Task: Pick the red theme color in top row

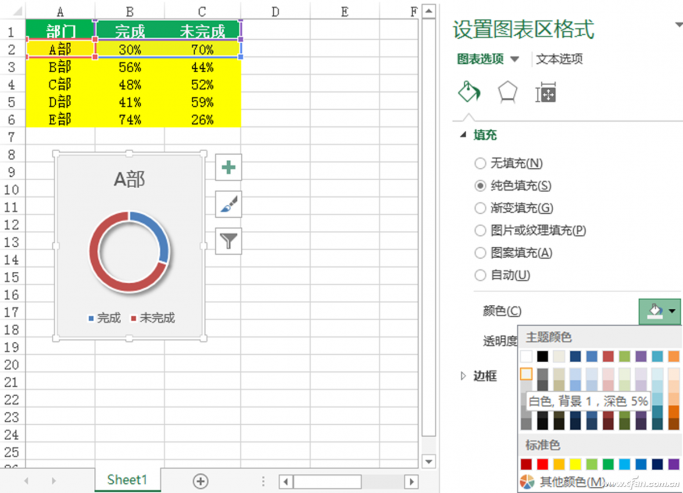Action: click(x=608, y=357)
